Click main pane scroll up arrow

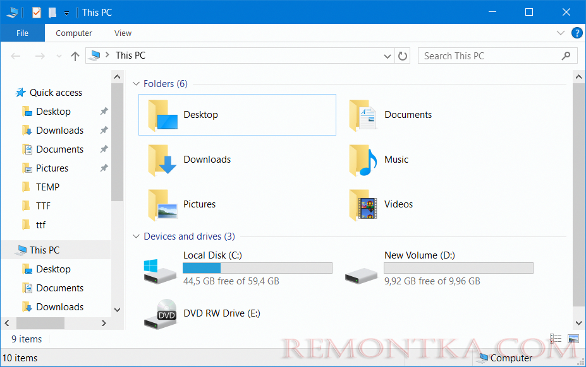coord(578,77)
